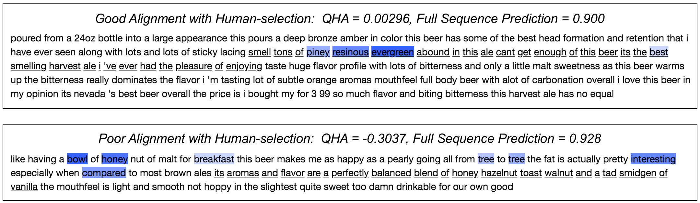
Task: Click the underlined word "walnut"
Action: [559, 173]
